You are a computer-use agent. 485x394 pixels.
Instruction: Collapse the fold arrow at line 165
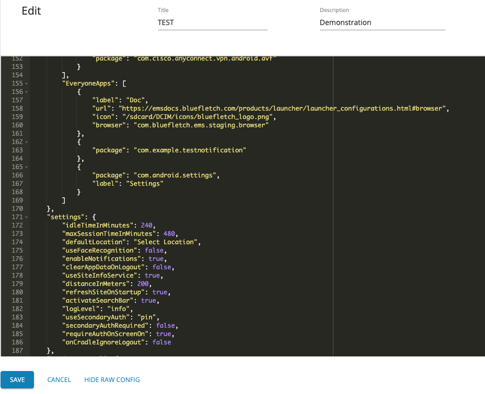27,167
